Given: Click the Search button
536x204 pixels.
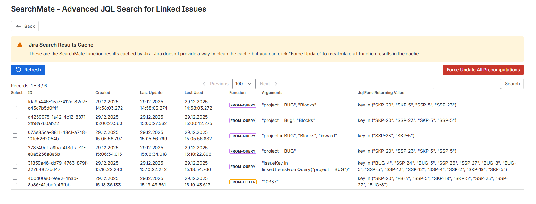Looking at the screenshot, I should (x=512, y=84).
